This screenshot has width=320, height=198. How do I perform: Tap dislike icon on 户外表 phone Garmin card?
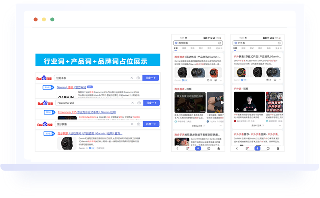tap(275, 80)
